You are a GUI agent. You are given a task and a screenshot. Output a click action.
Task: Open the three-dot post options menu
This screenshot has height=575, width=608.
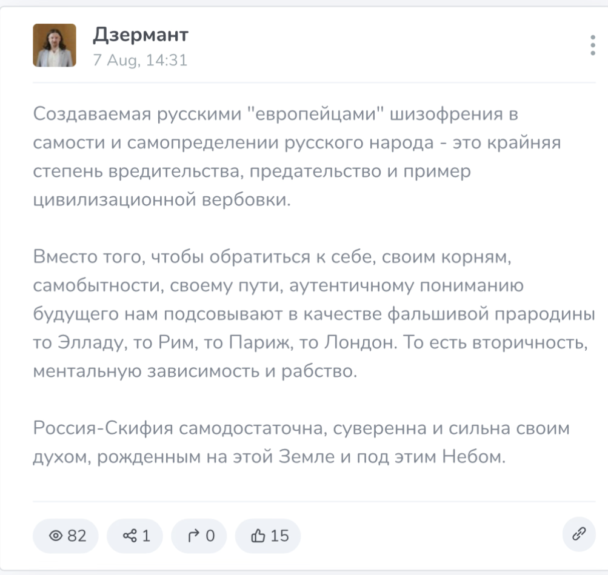click(592, 45)
